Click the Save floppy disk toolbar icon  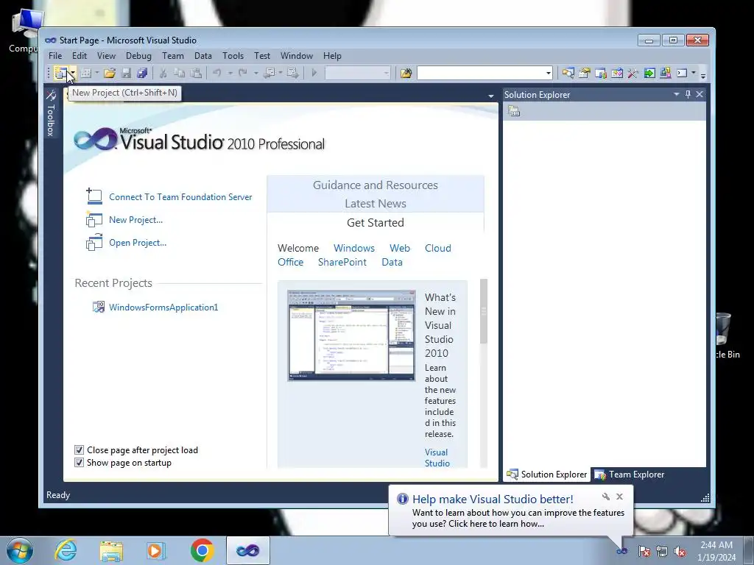[x=126, y=73]
